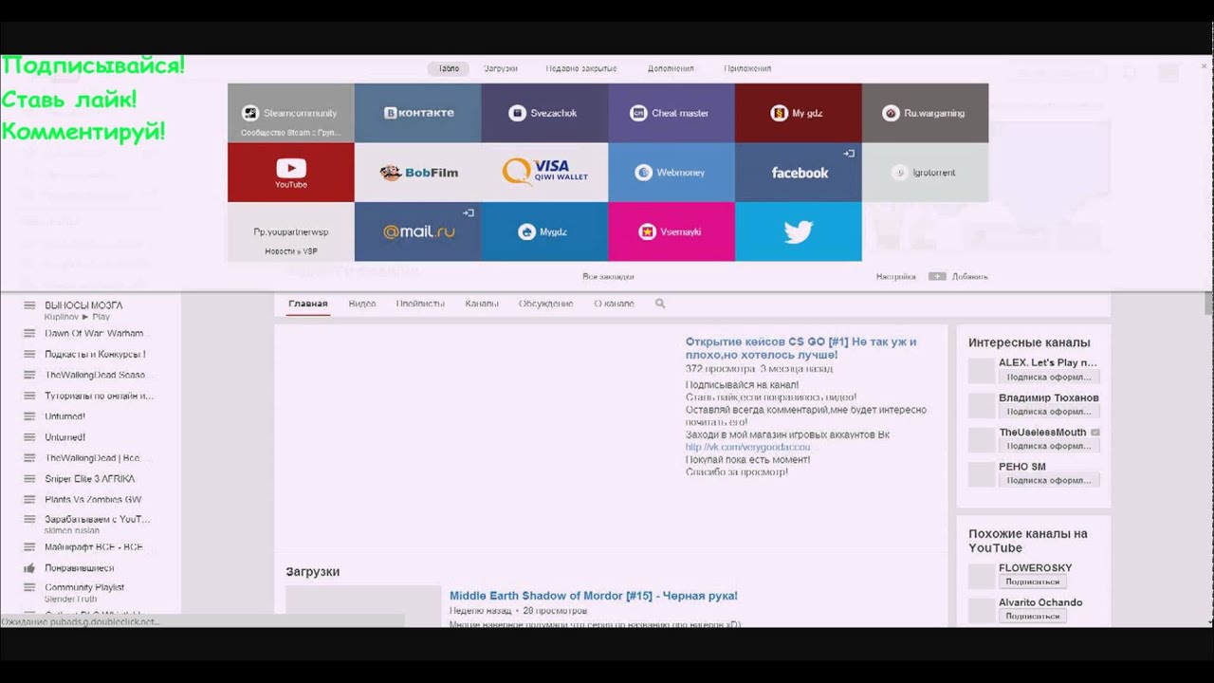Open the My gdz speed dial tile

pos(799,113)
